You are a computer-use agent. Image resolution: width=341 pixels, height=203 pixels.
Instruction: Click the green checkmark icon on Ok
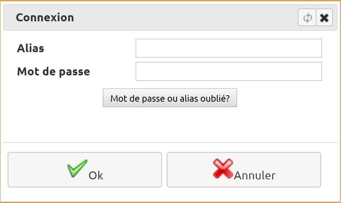point(77,168)
